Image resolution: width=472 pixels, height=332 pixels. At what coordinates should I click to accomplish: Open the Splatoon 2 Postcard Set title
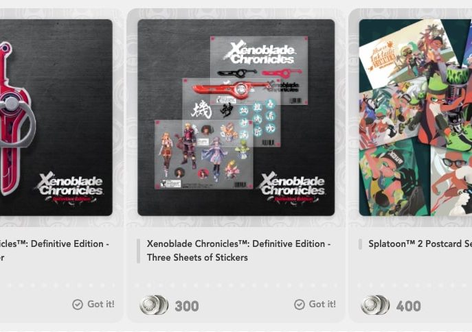click(420, 244)
